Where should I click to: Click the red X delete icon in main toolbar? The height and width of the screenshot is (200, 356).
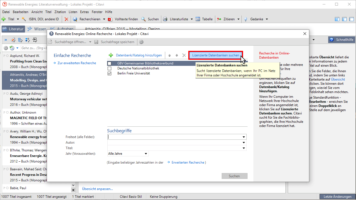[x=66, y=19]
